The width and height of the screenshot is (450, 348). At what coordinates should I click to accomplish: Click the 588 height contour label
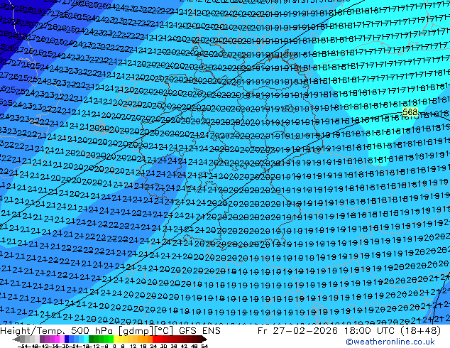[x=410, y=112]
